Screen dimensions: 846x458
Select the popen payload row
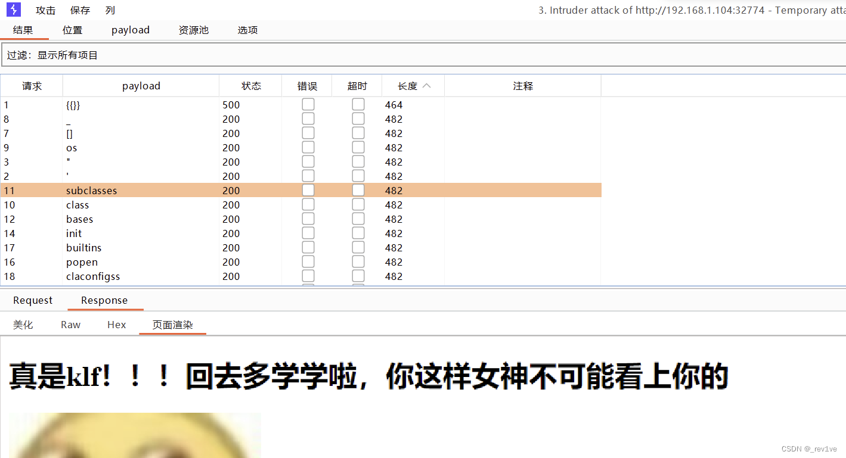(300, 262)
